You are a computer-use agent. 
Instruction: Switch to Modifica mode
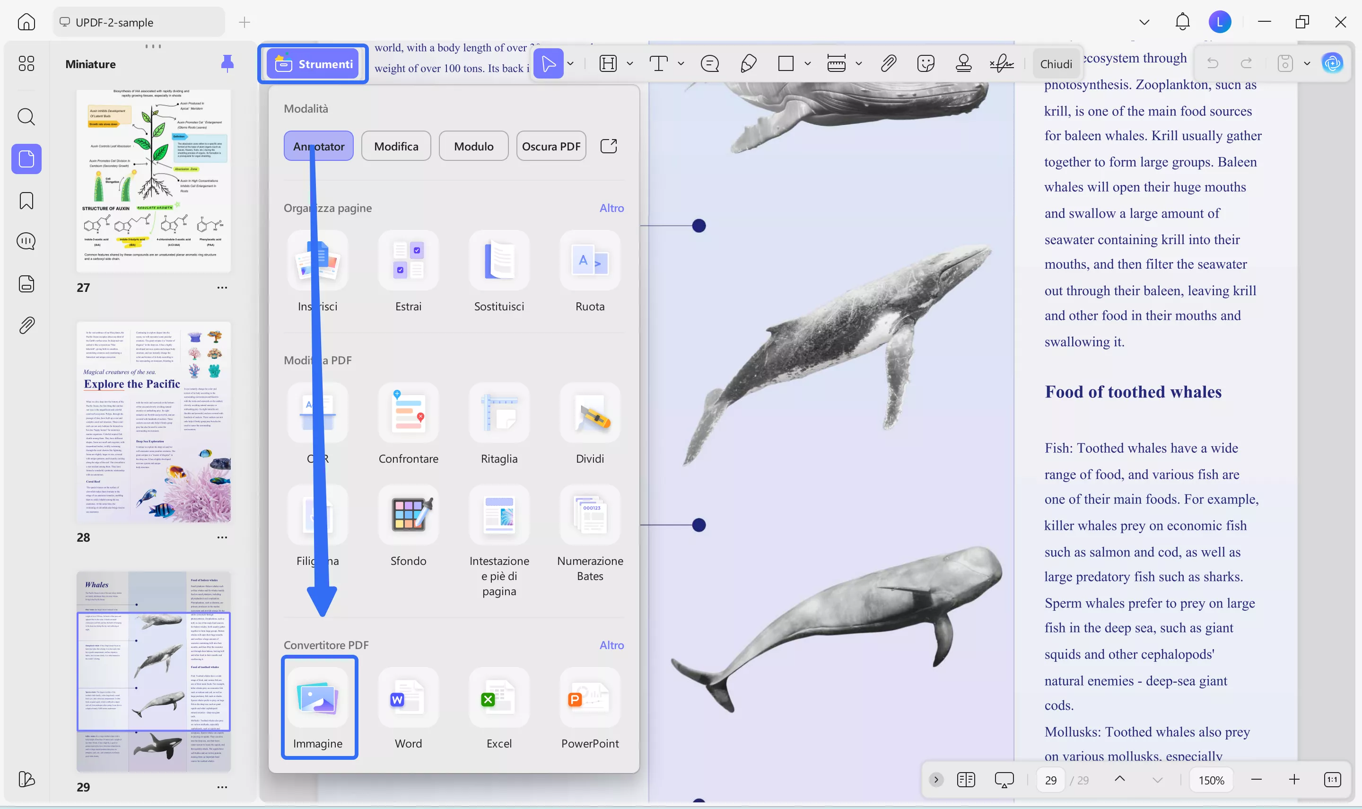tap(396, 146)
